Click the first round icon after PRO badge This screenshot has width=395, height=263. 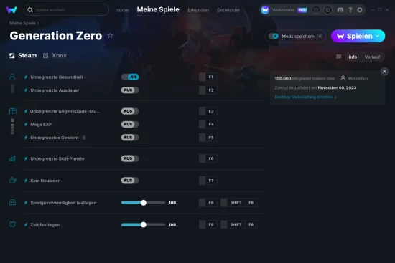click(x=316, y=10)
